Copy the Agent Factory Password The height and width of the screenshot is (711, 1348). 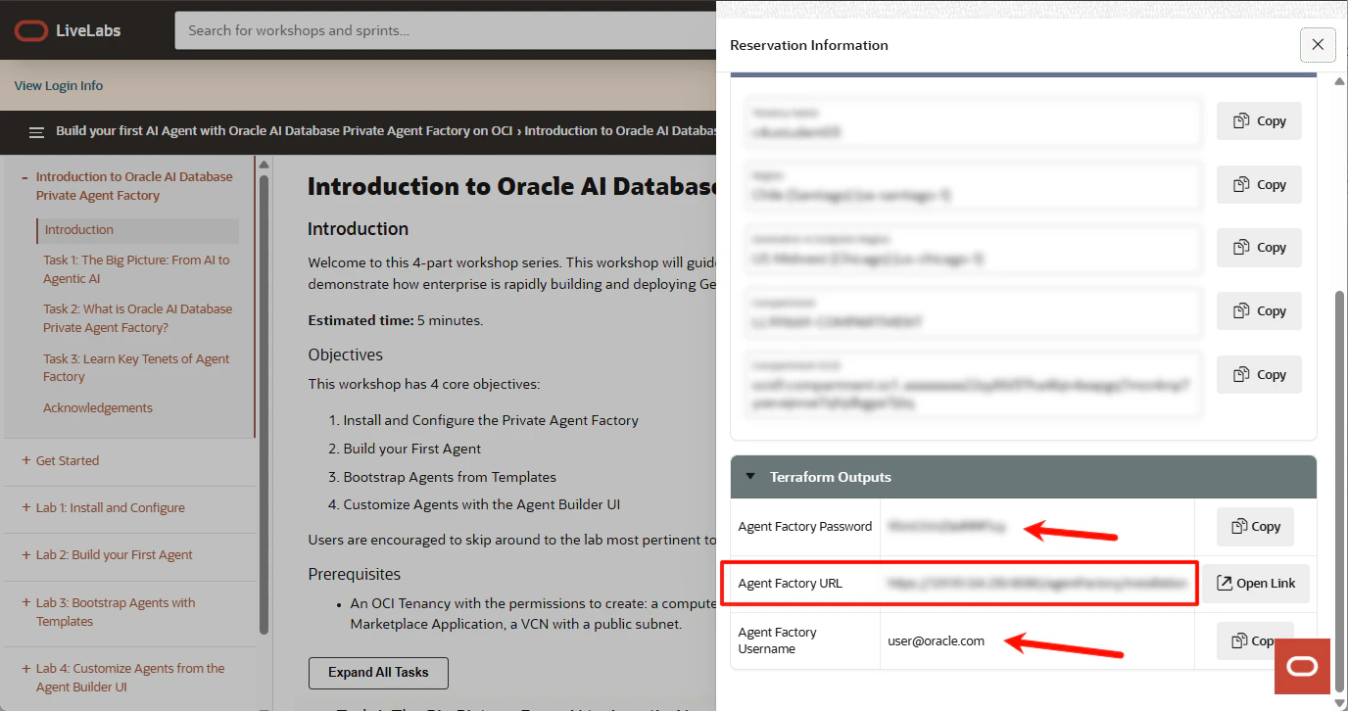click(x=1255, y=526)
